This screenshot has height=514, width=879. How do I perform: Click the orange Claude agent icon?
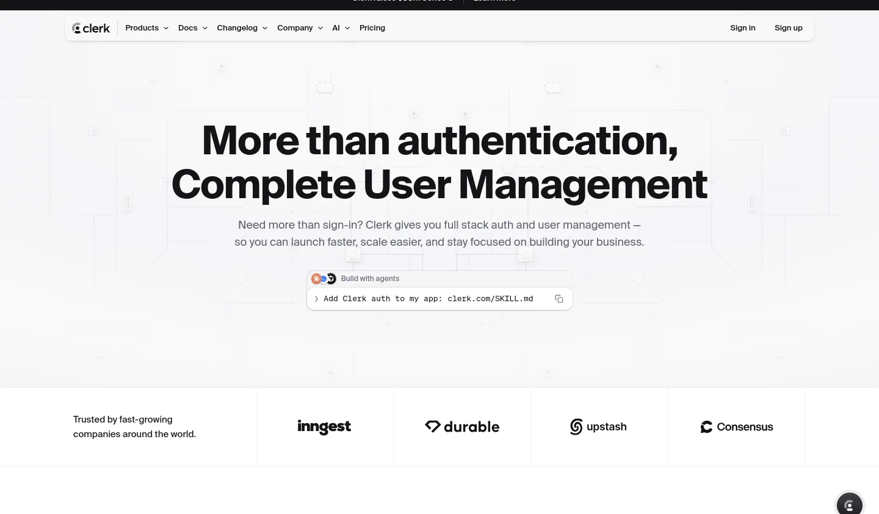316,279
